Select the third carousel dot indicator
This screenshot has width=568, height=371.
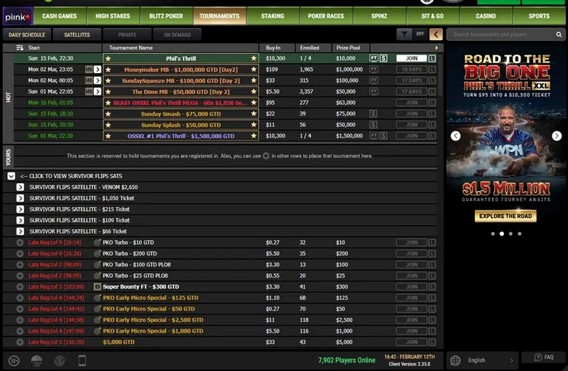click(510, 233)
